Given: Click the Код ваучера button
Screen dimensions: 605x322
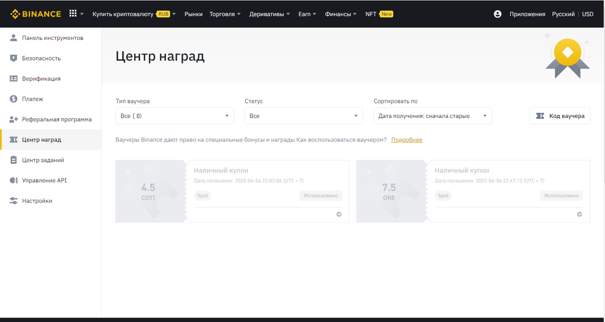Looking at the screenshot, I should (560, 116).
